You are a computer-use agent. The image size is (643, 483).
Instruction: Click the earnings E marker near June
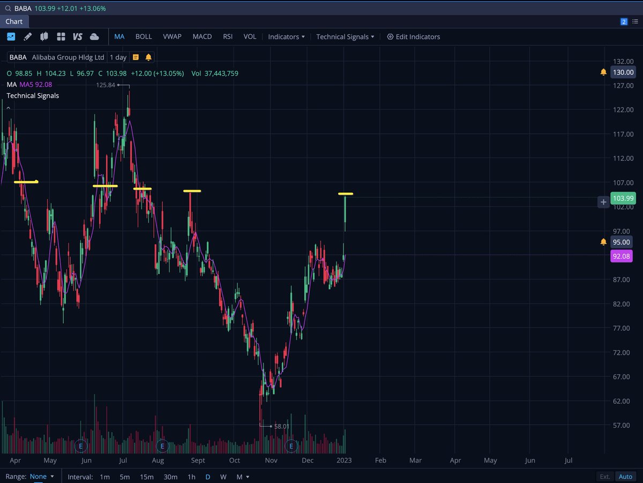(81, 446)
